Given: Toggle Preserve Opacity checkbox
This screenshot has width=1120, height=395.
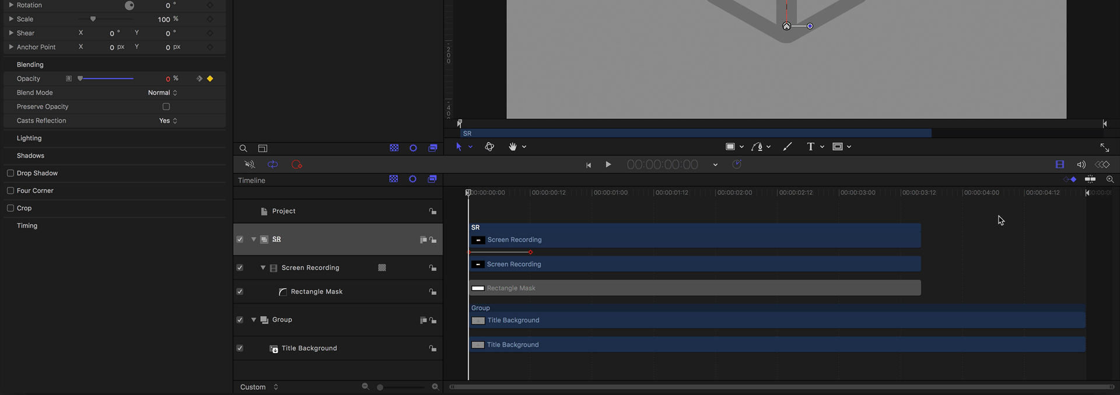Looking at the screenshot, I should (166, 107).
